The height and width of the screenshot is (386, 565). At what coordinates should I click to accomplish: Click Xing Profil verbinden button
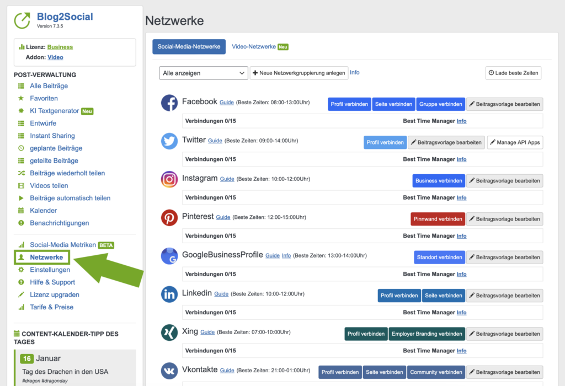(x=366, y=334)
